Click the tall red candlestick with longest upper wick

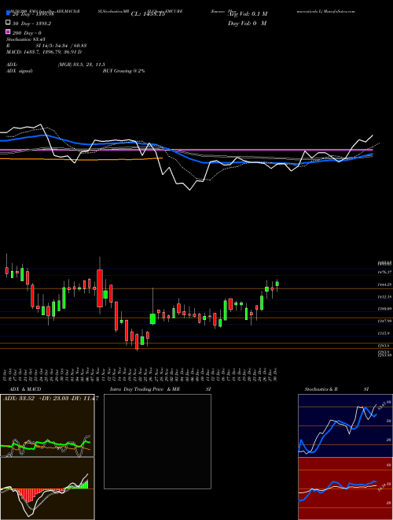coord(100,288)
